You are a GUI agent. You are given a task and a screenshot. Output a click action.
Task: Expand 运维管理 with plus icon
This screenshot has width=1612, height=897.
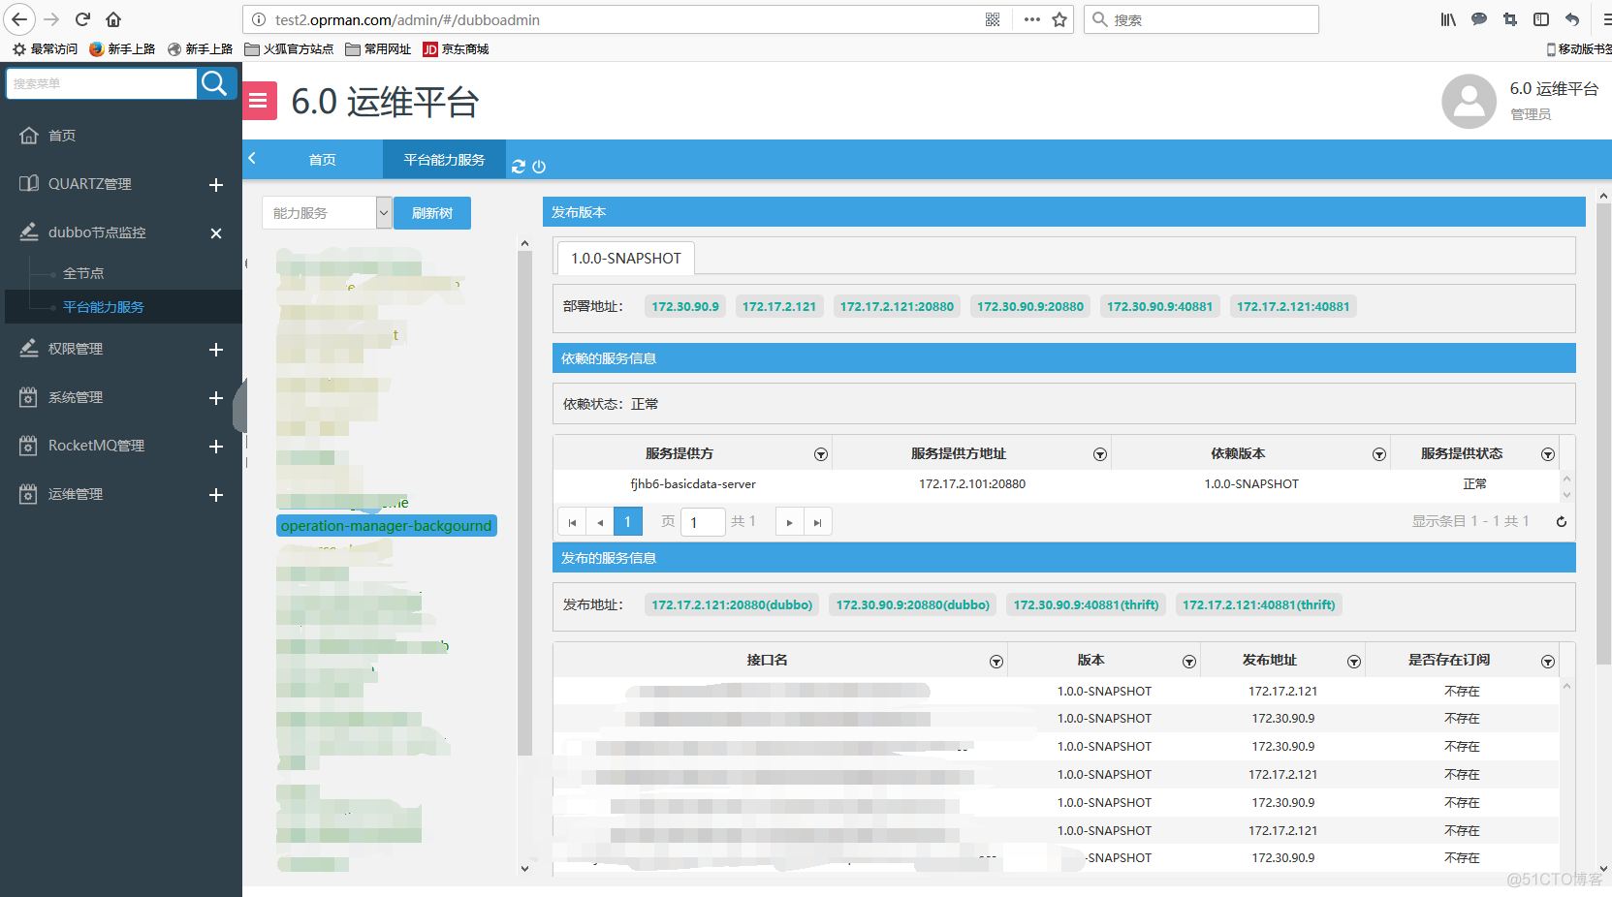(x=216, y=495)
